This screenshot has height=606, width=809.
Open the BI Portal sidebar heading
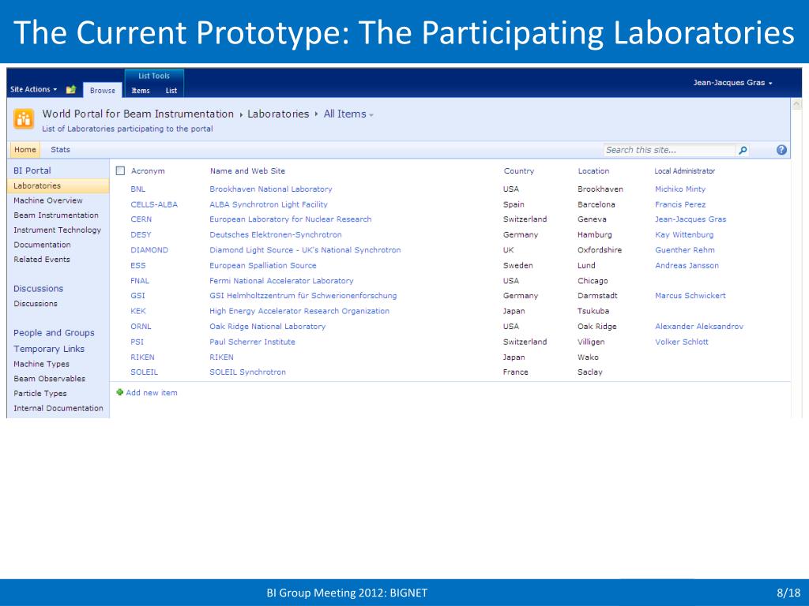point(32,170)
